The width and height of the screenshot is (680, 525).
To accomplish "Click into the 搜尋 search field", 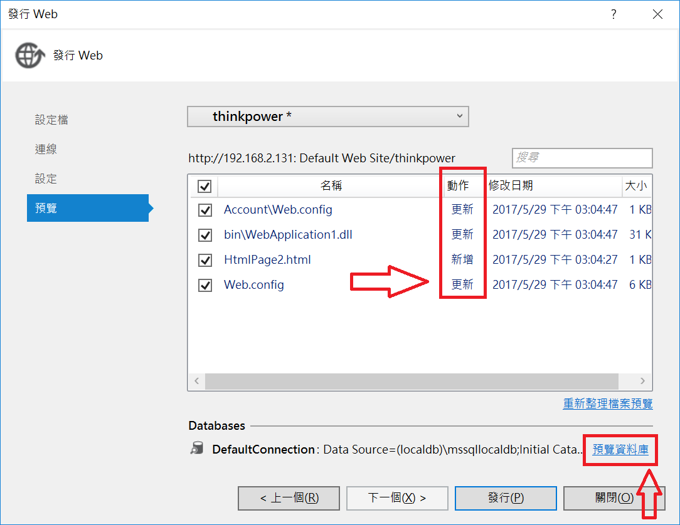I will (582, 158).
